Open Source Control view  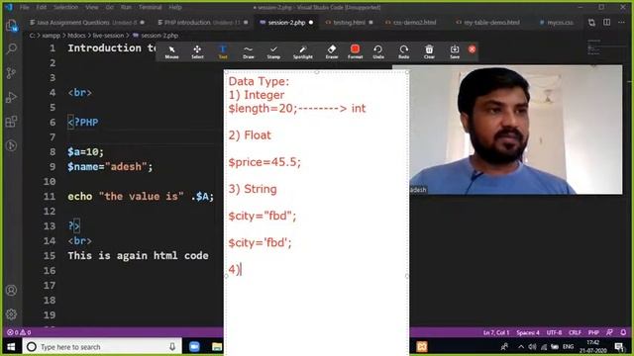pos(12,73)
